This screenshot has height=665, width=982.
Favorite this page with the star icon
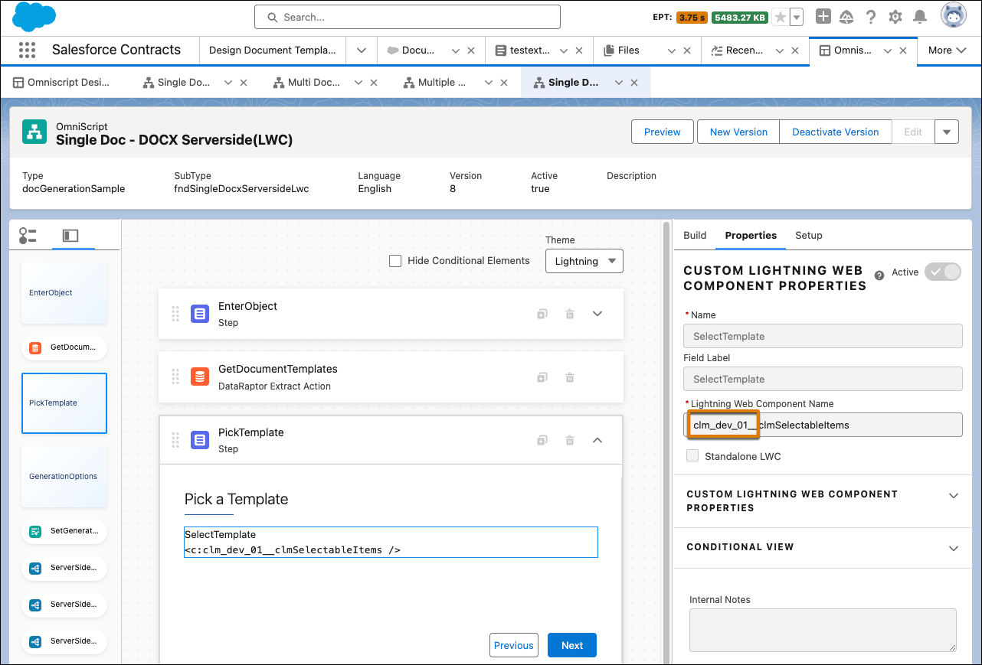(x=780, y=17)
